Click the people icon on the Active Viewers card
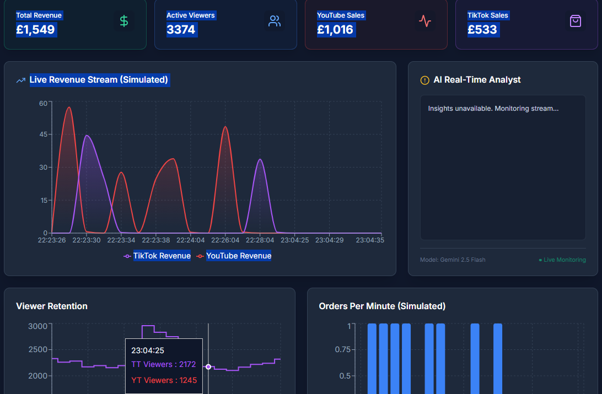Viewport: 602px width, 394px height. pyautogui.click(x=274, y=21)
